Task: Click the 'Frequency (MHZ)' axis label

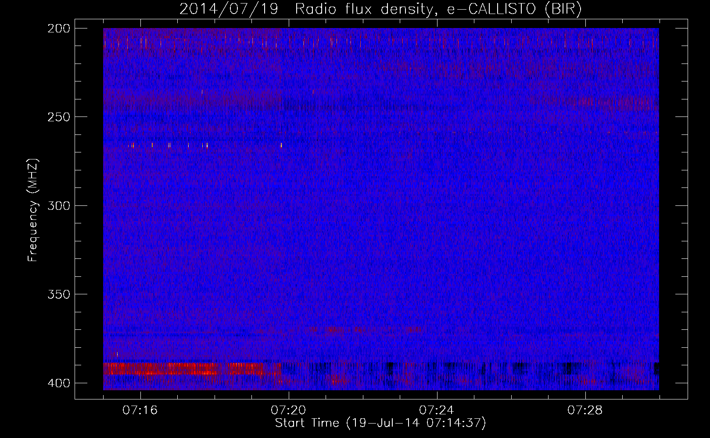Action: pyautogui.click(x=33, y=210)
